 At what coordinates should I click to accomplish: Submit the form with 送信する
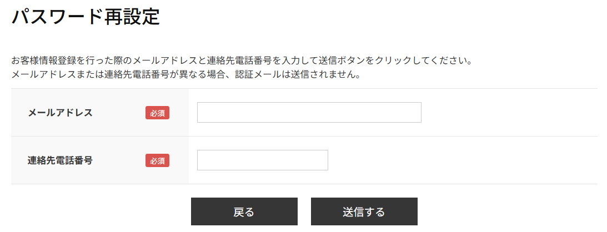[364, 211]
